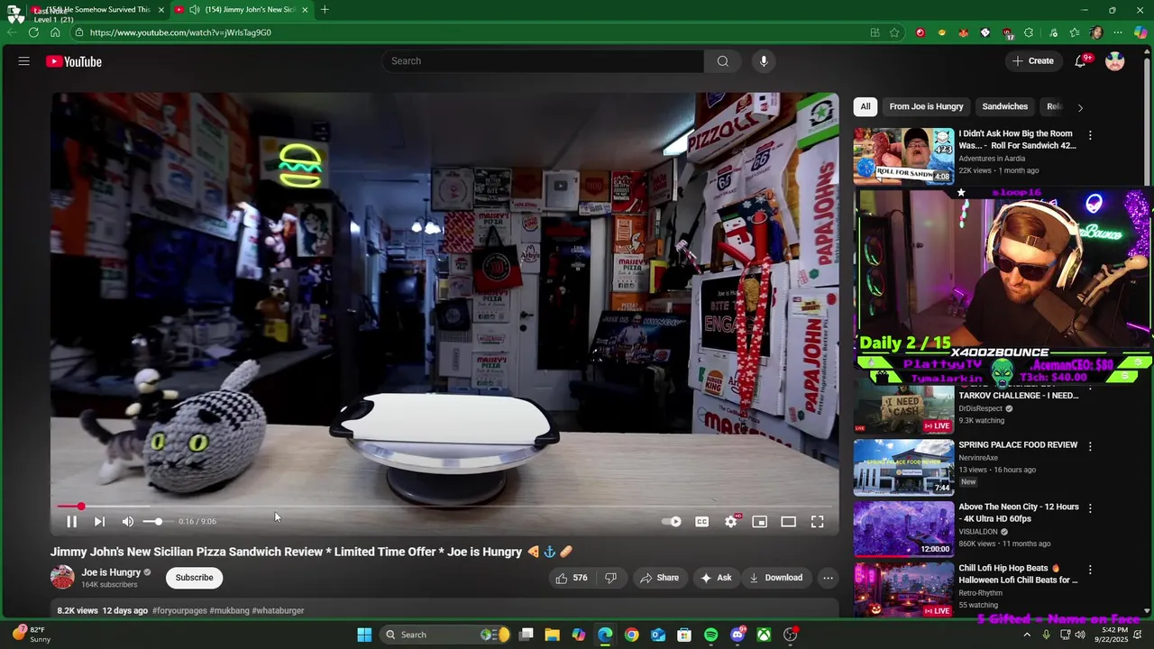Open the YouTube hamburger guide menu
The height and width of the screenshot is (649, 1154).
pos(24,61)
